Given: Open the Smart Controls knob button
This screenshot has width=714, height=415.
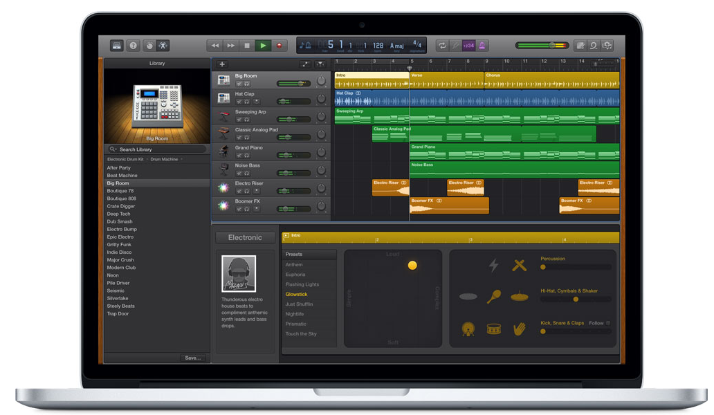Looking at the screenshot, I should [149, 46].
